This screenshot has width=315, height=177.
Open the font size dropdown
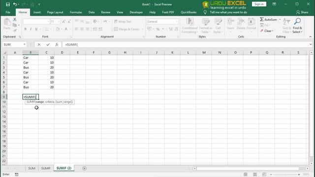pyautogui.click(x=59, y=22)
